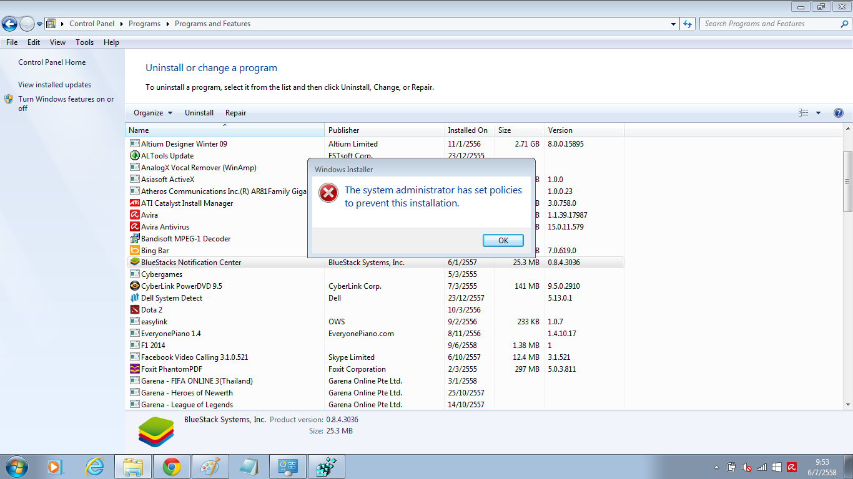The height and width of the screenshot is (479, 853).
Task: Select the ATI Catalyst Install Manager icon
Action: pyautogui.click(x=134, y=203)
